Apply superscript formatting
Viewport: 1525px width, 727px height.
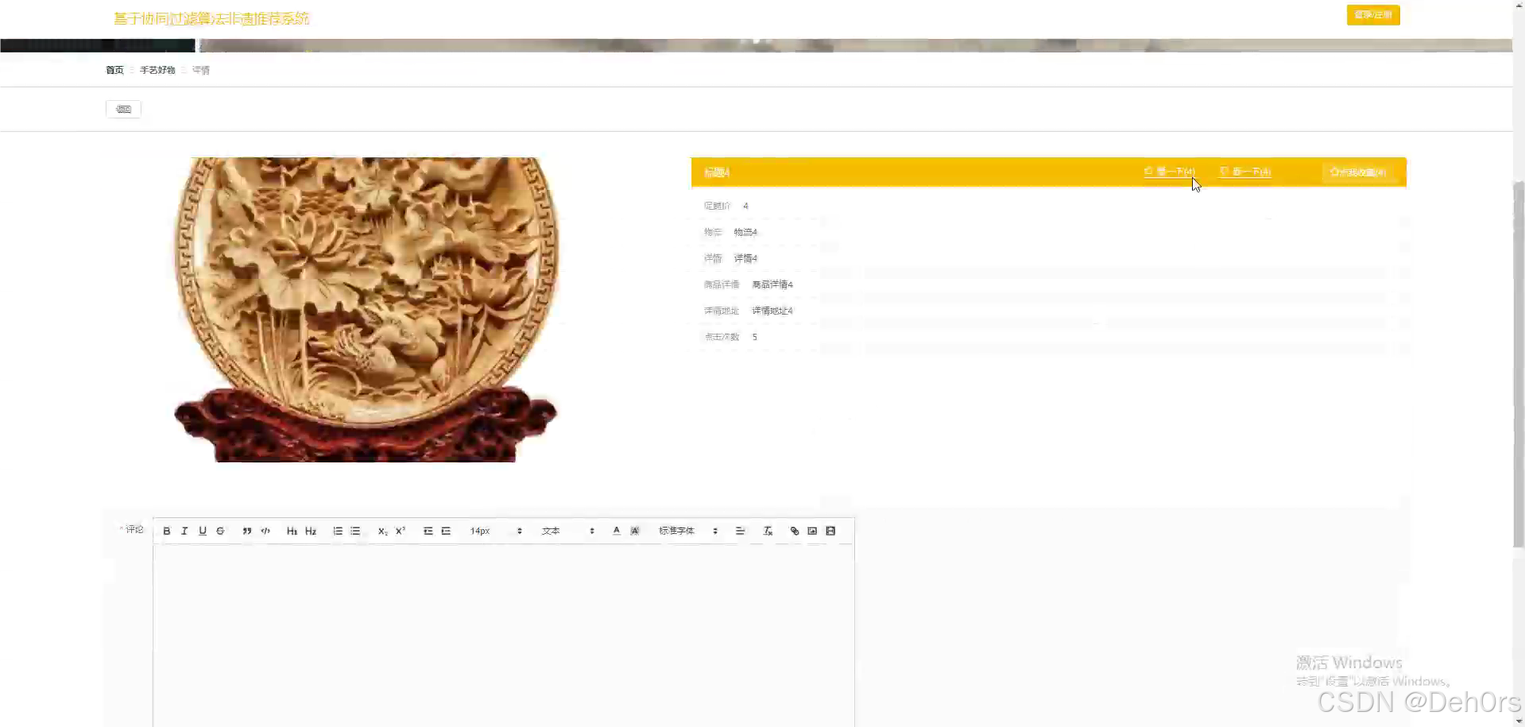pyautogui.click(x=401, y=531)
